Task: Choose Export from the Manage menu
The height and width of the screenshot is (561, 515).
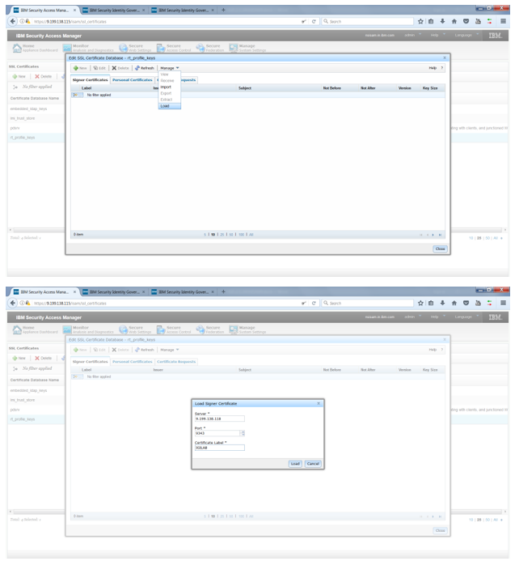Action: coord(170,93)
